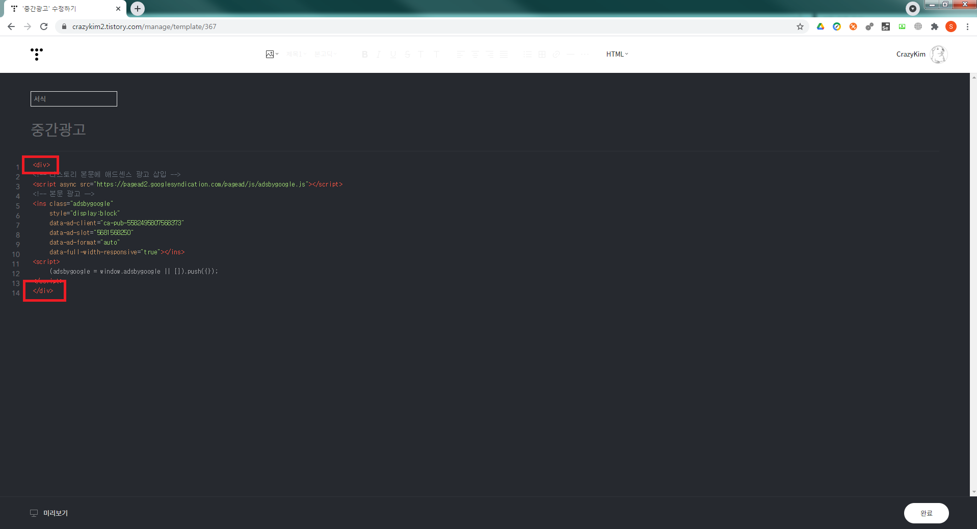Click the data-ad-format="auto" line

click(85, 243)
